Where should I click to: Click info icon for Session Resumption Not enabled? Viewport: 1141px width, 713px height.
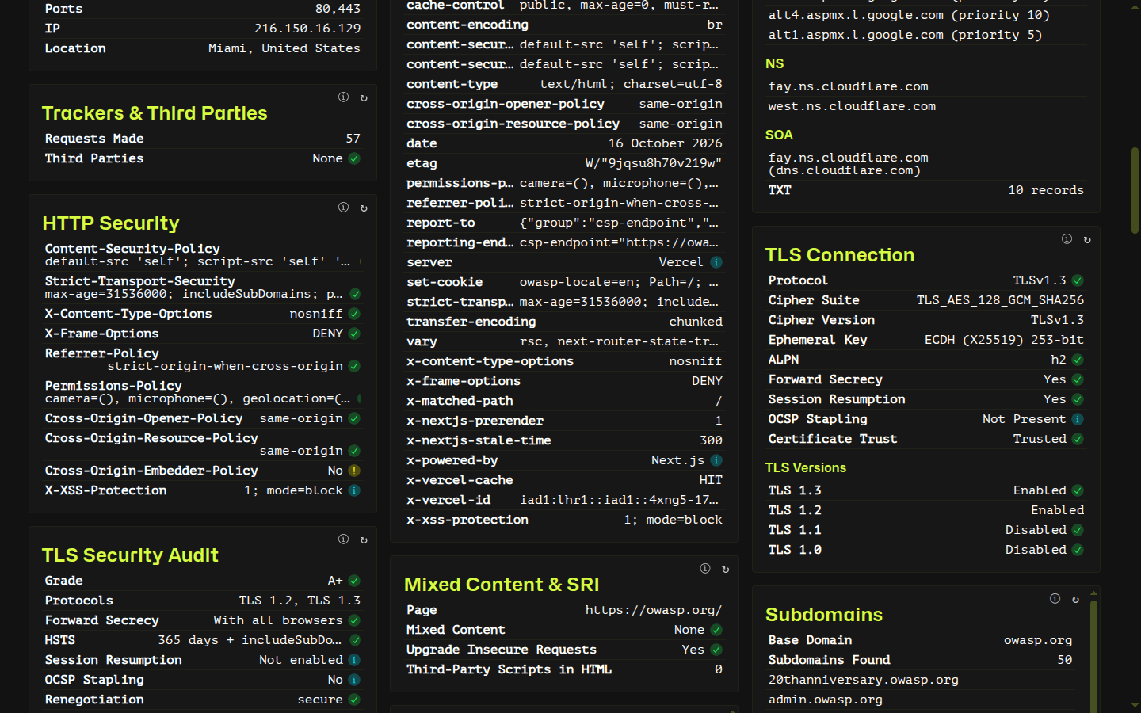click(x=354, y=660)
